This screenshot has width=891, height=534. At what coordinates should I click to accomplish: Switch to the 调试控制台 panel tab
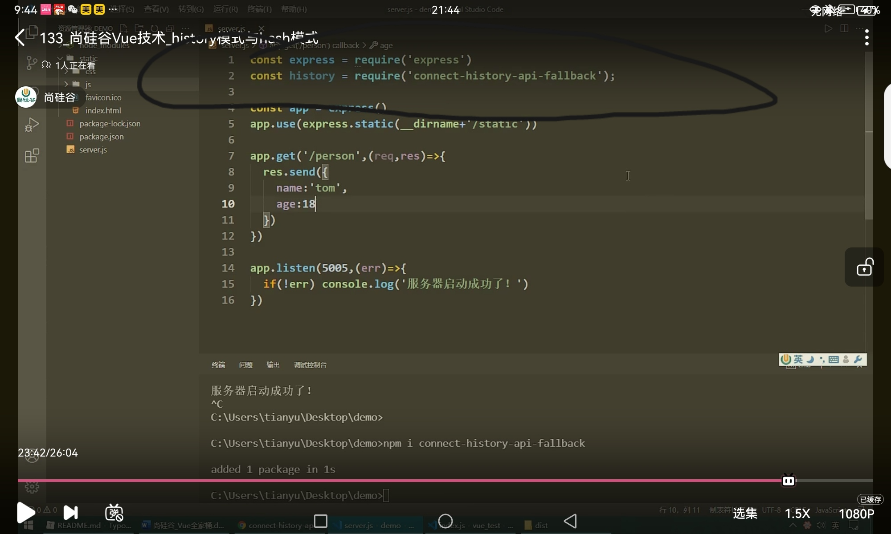[x=310, y=365]
